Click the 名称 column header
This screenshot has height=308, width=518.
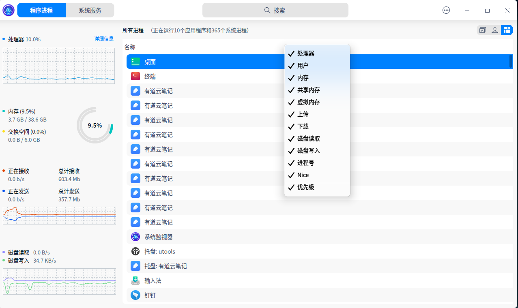(x=130, y=47)
